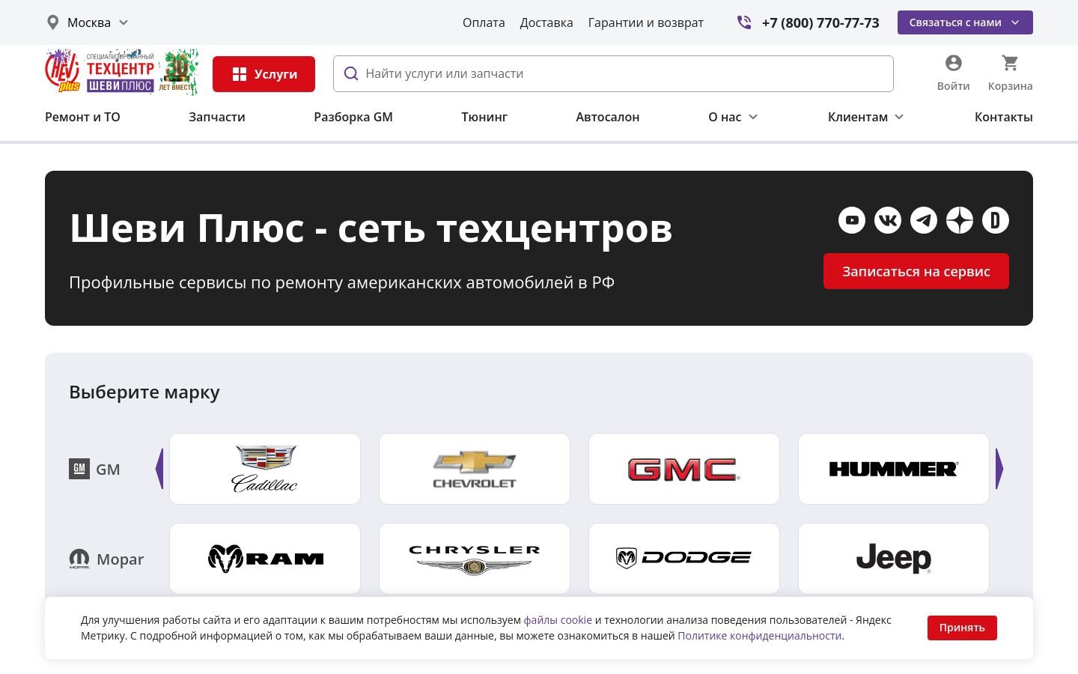Expand the Москва city dropdown
1078x674 pixels.
(88, 22)
